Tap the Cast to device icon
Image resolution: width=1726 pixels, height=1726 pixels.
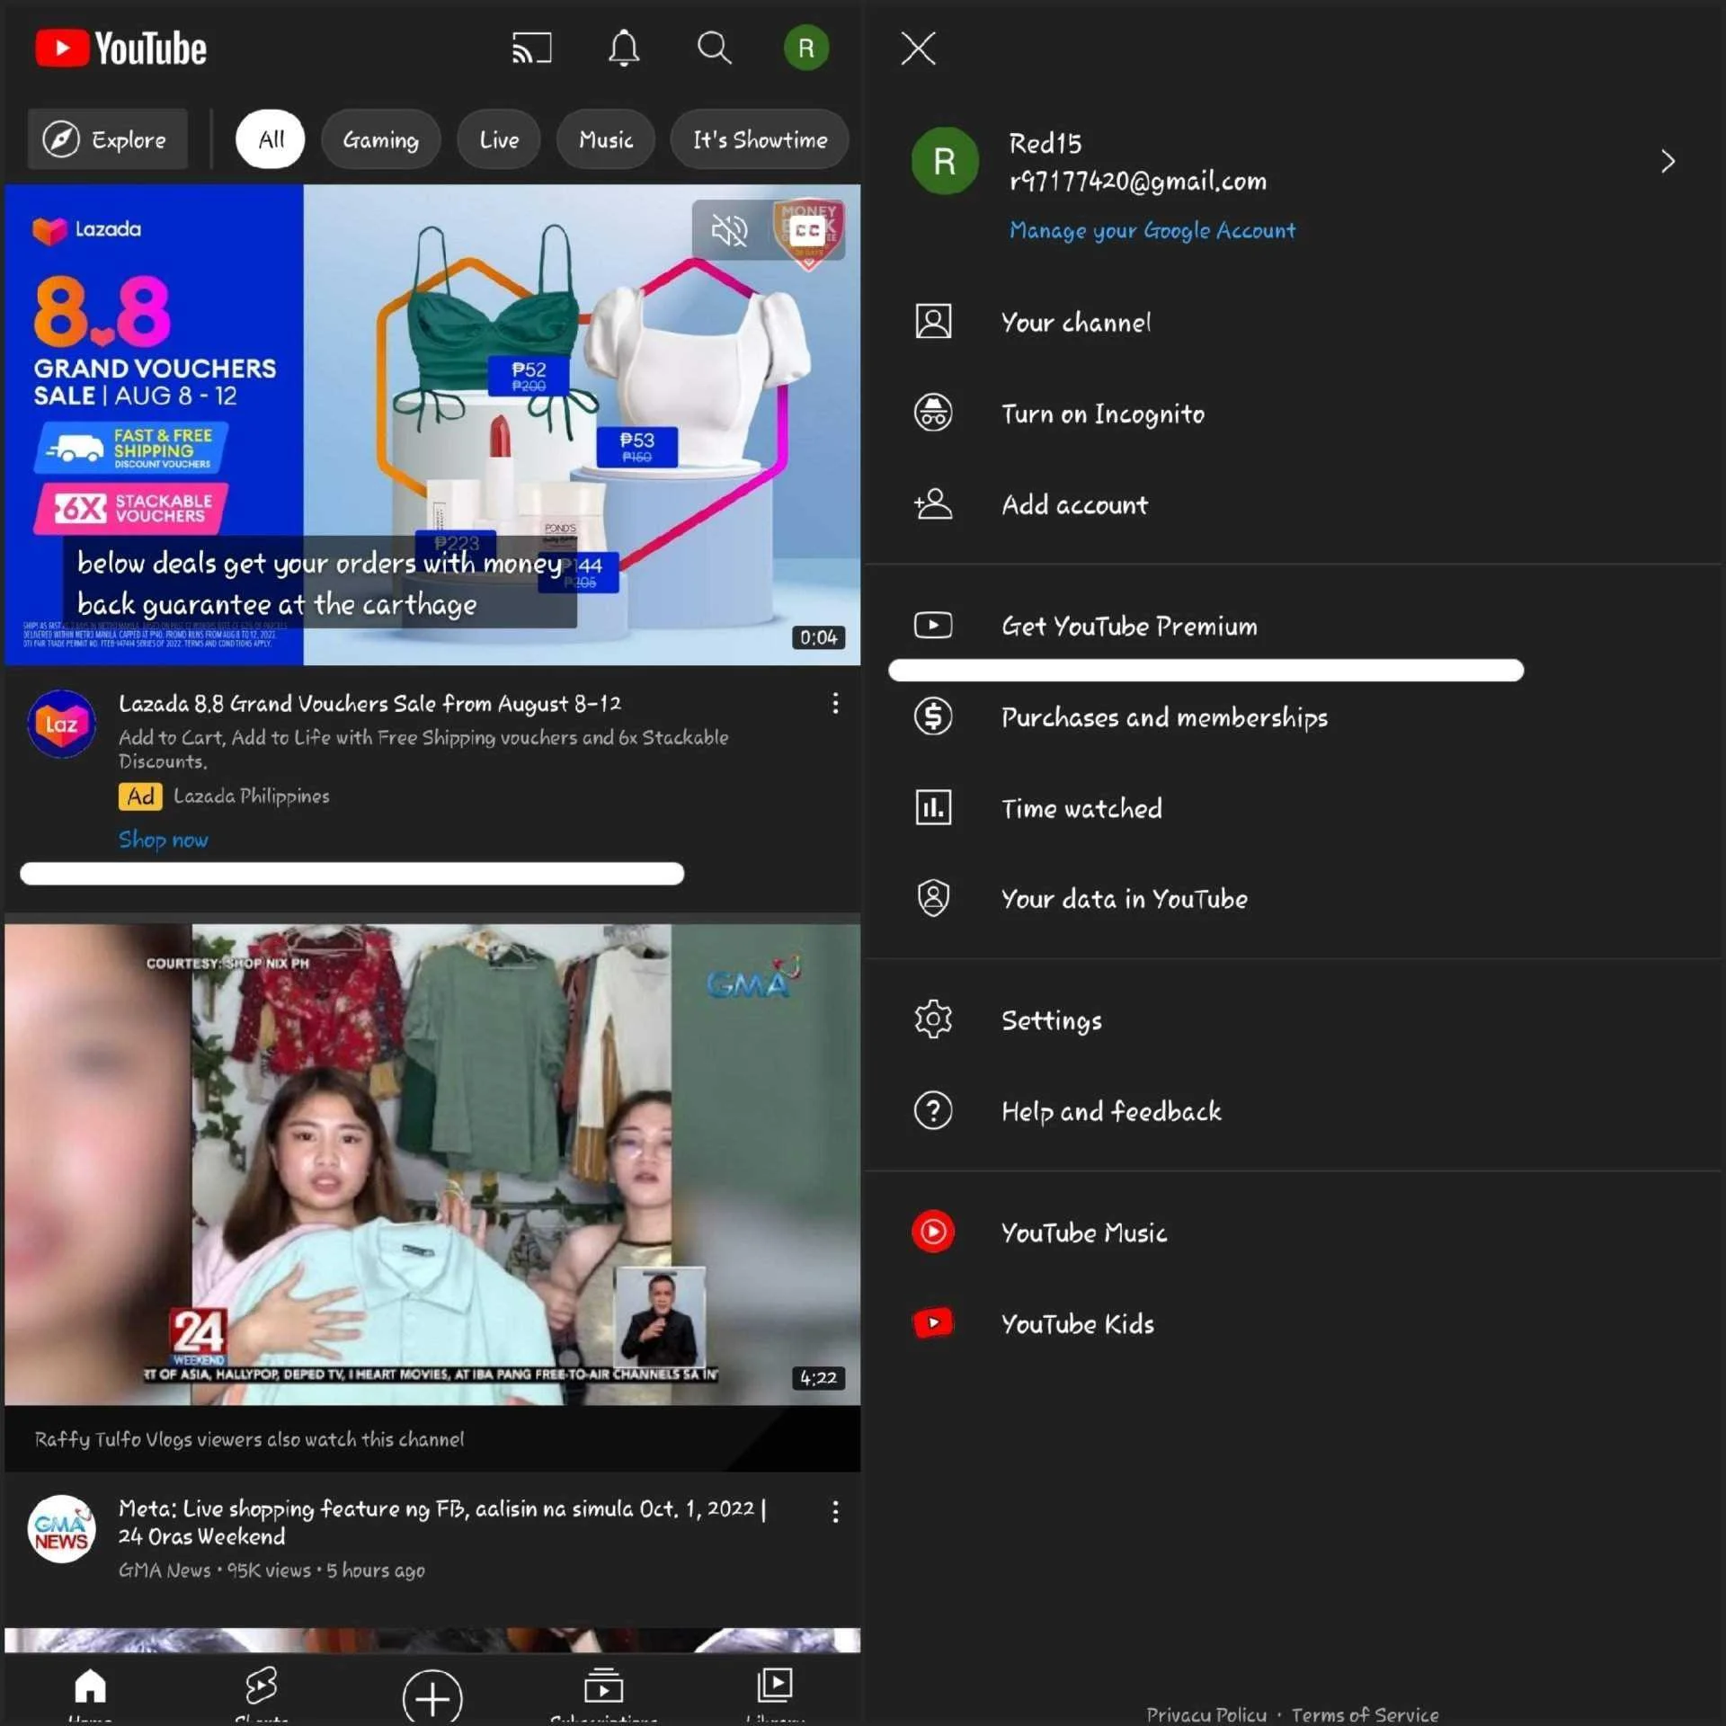point(531,49)
